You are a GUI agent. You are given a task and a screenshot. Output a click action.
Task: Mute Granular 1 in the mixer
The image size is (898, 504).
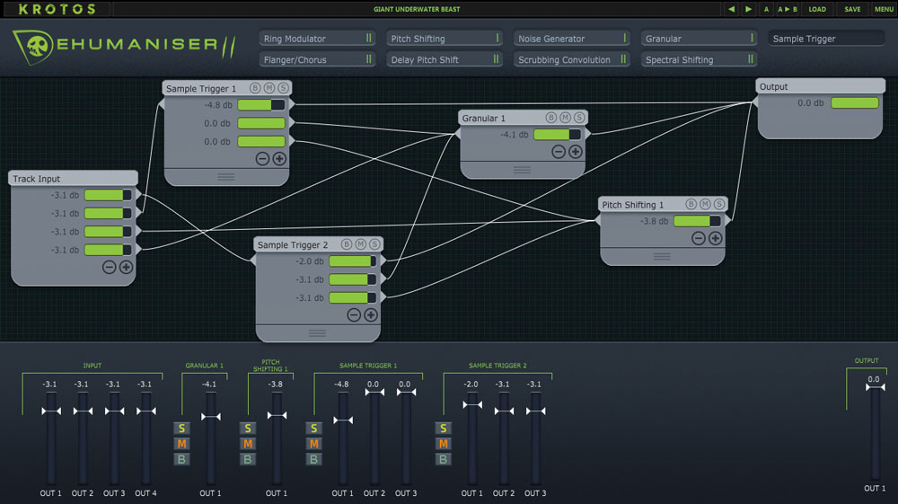182,444
